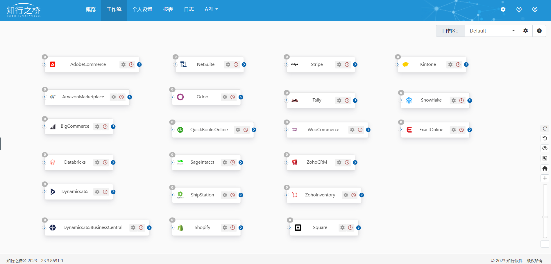Open AmazonMarketplace connector gear settings
Viewport: 551px width, 264px height.
114,97
